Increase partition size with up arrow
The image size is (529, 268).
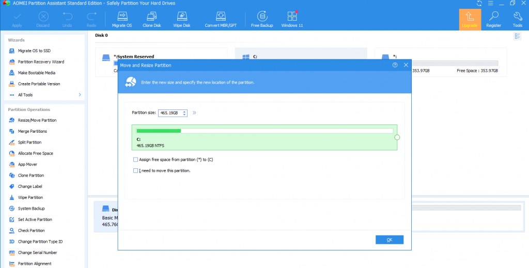coord(184,111)
